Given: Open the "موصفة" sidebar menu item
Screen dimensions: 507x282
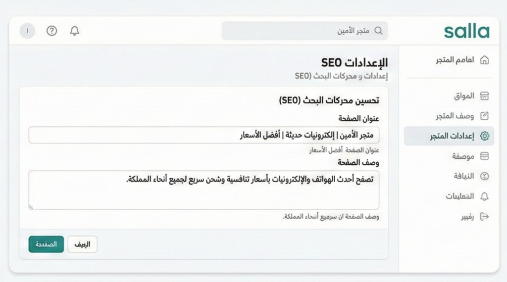Looking at the screenshot, I should 462,156.
